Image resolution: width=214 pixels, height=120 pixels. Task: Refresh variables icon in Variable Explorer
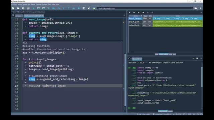(x=152, y=12)
